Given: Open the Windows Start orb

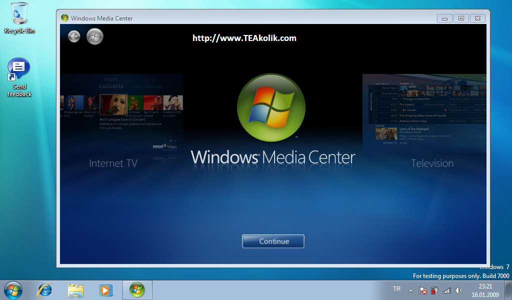Looking at the screenshot, I should coord(13,290).
